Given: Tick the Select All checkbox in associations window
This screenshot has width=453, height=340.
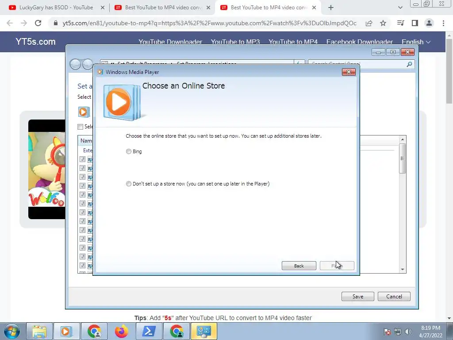Looking at the screenshot, I should pyautogui.click(x=81, y=127).
